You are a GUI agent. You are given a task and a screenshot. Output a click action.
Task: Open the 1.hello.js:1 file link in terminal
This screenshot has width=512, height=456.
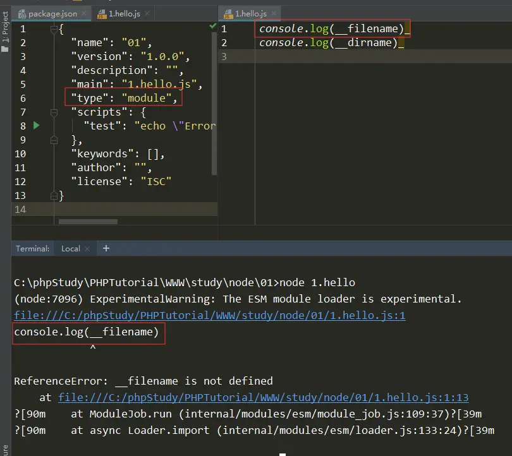tap(209, 315)
